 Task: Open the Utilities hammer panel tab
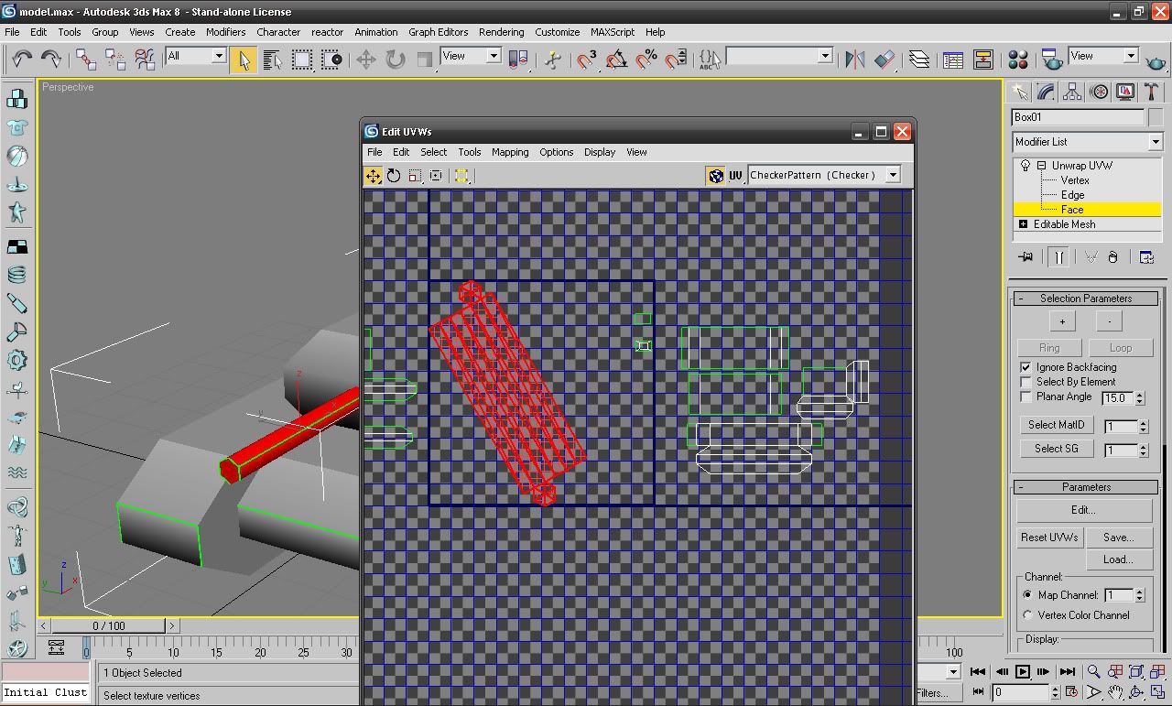[1152, 92]
